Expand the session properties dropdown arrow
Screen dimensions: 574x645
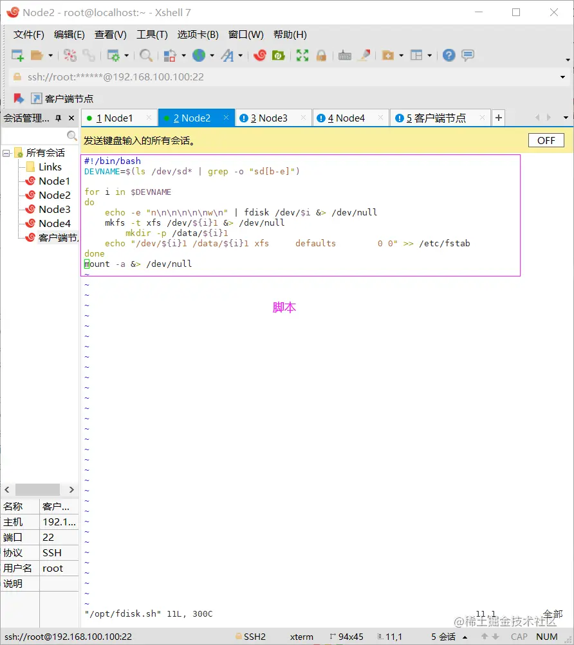point(126,55)
